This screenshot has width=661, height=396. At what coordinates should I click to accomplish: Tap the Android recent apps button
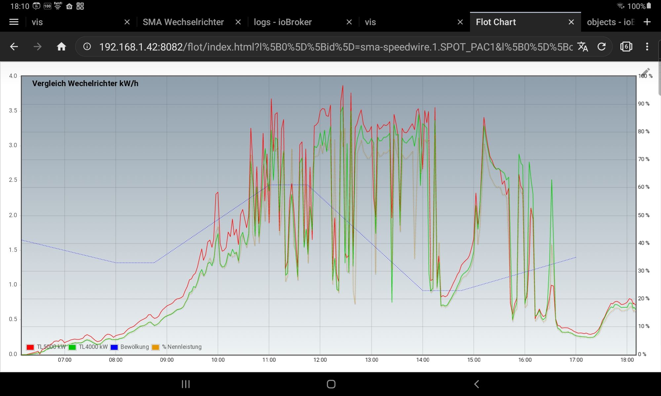(186, 384)
